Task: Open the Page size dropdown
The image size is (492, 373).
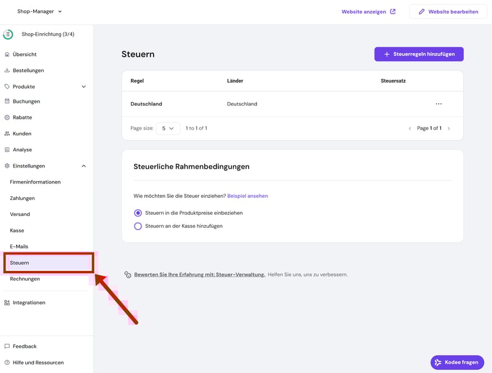Action: pos(168,128)
